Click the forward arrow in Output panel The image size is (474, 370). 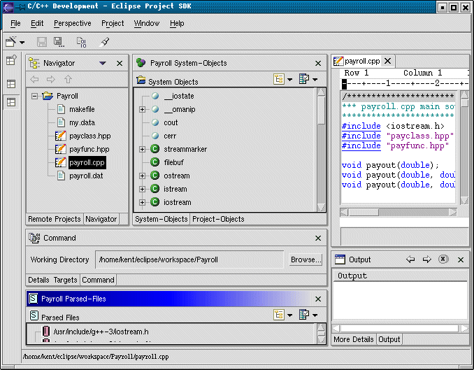pos(427,259)
